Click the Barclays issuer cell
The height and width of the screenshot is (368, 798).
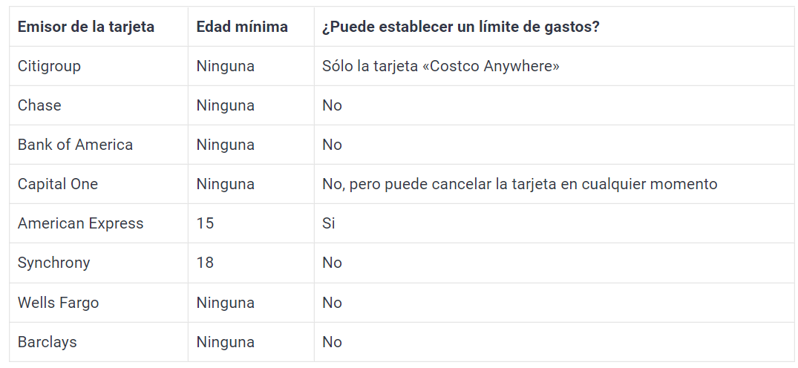(x=48, y=342)
